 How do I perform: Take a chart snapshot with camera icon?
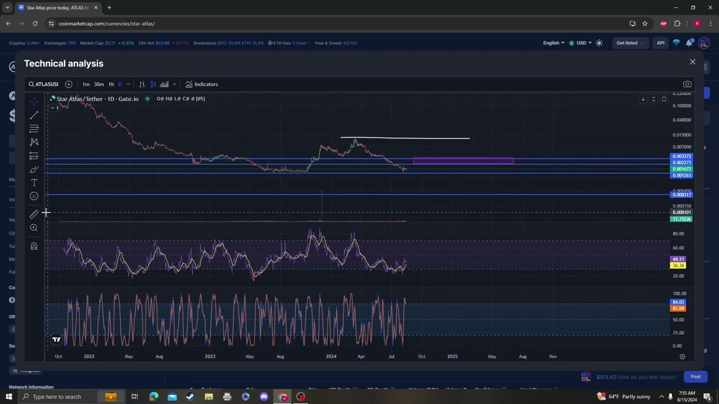click(687, 84)
